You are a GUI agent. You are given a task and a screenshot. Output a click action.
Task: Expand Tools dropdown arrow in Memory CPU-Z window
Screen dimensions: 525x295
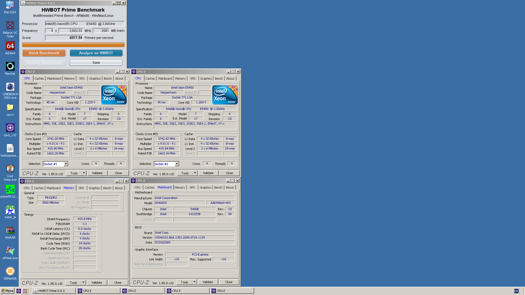(x=83, y=283)
